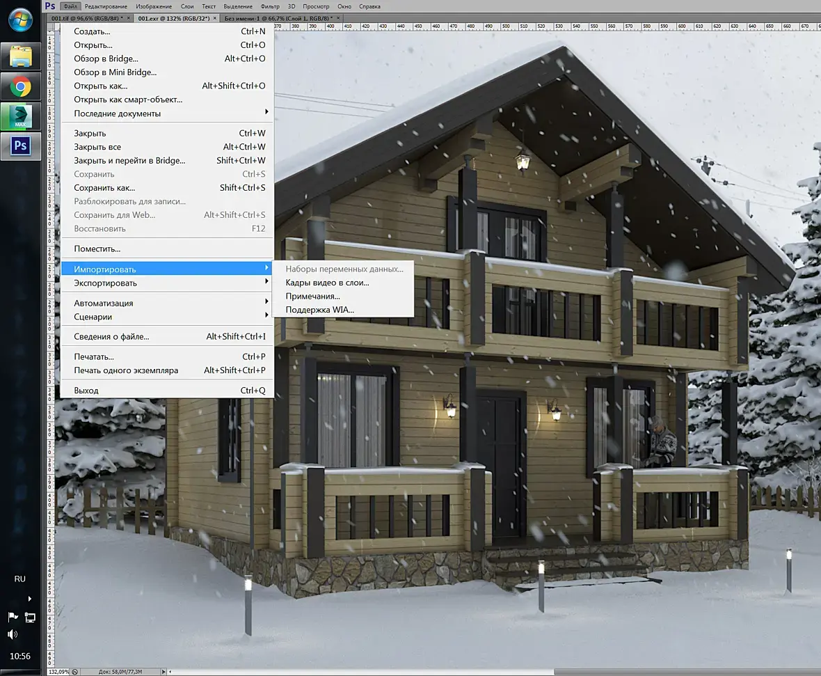
Task: Switch to the Без имени-1 tab
Action: point(278,18)
